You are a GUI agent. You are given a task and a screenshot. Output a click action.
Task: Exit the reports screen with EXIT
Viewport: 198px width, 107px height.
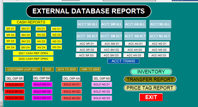click(151, 97)
